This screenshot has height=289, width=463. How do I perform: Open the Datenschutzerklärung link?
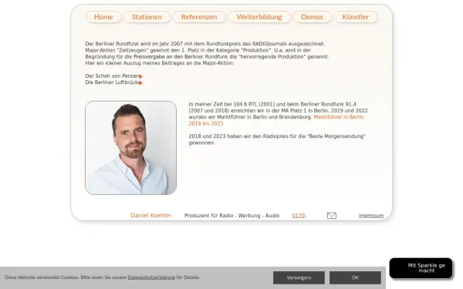(151, 277)
